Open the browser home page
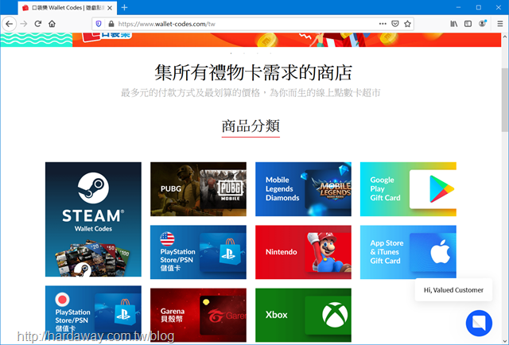 (x=52, y=24)
